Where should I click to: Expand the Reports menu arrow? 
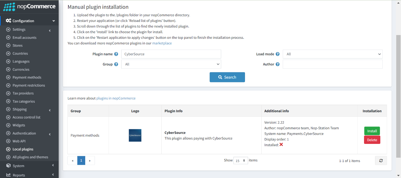tap(53, 175)
